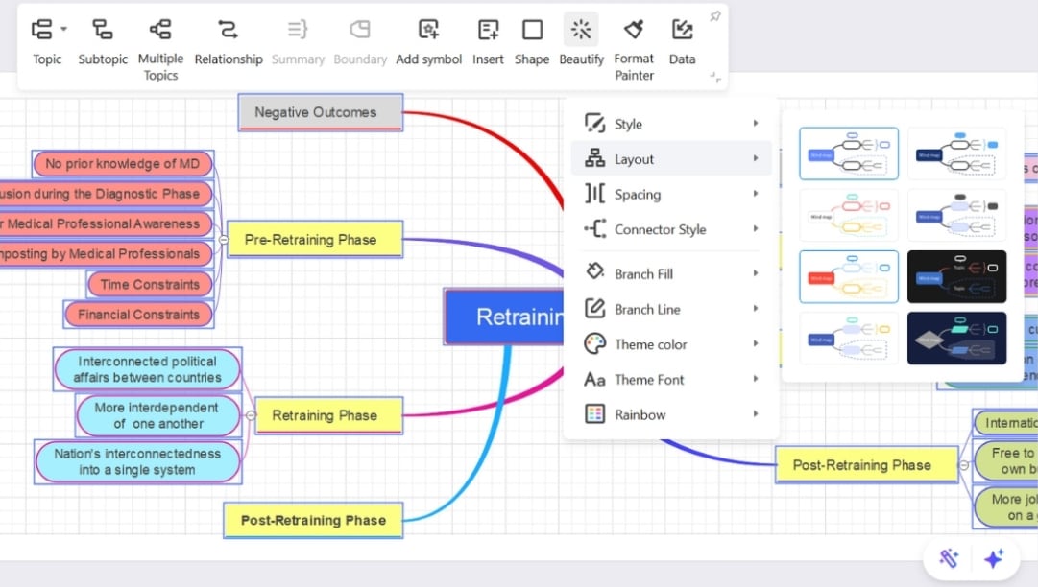Open the Rainbow submenu
The width and height of the screenshot is (1038, 587).
point(671,414)
